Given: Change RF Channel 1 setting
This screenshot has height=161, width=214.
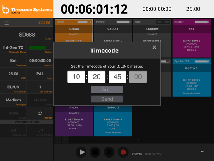Looking at the screenshot, I should coord(40,87).
